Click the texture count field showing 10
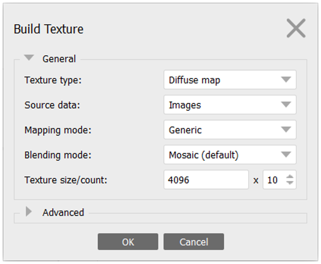Viewport: 321px width, 264px height. [x=273, y=180]
